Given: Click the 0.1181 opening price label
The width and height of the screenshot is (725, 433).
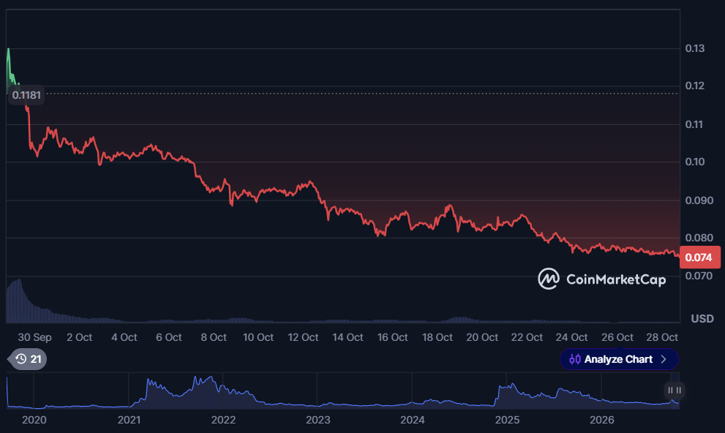Looking at the screenshot, I should click(x=26, y=95).
